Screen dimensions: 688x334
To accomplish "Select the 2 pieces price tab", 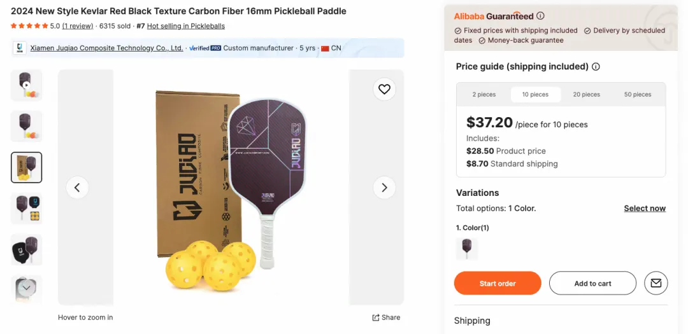I will click(x=484, y=95).
